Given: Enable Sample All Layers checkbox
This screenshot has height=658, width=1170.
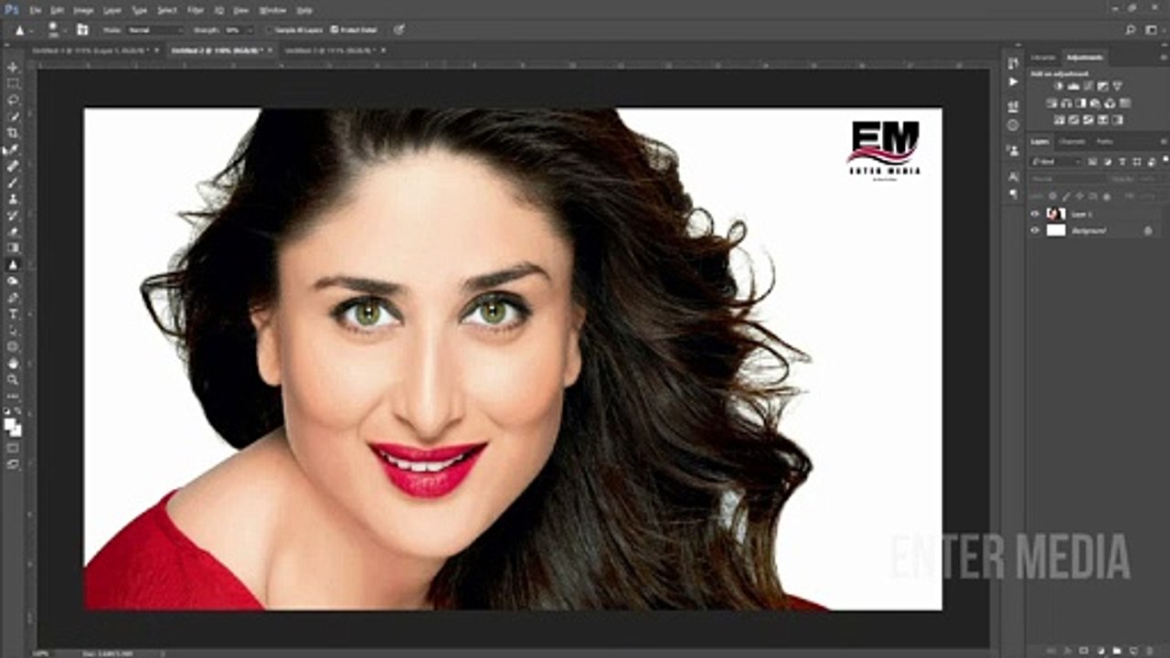Looking at the screenshot, I should 269,30.
